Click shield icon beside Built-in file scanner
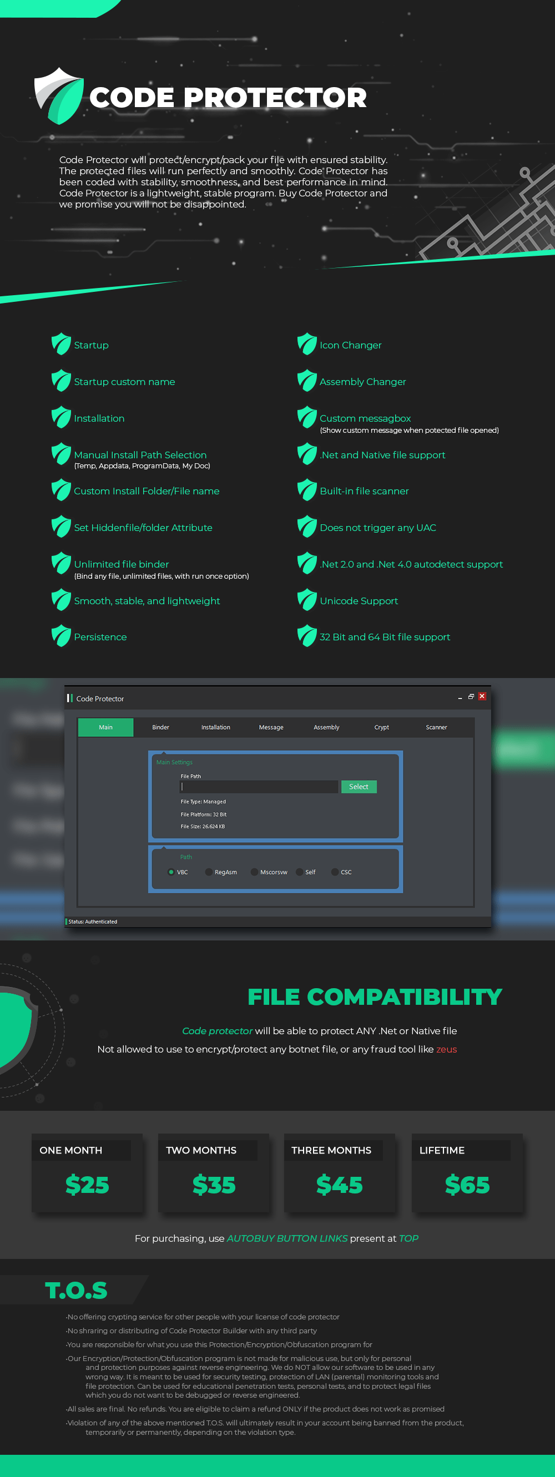 [307, 490]
